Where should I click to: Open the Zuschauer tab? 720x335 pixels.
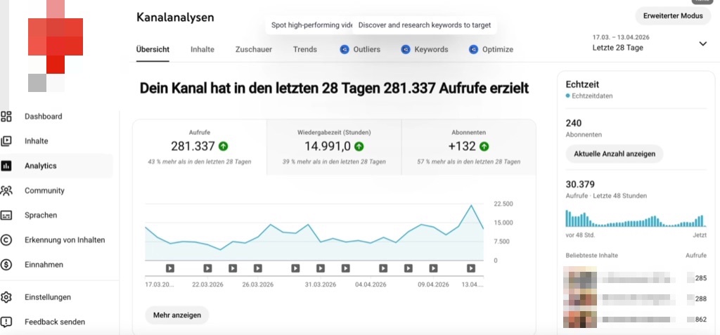pyautogui.click(x=253, y=50)
